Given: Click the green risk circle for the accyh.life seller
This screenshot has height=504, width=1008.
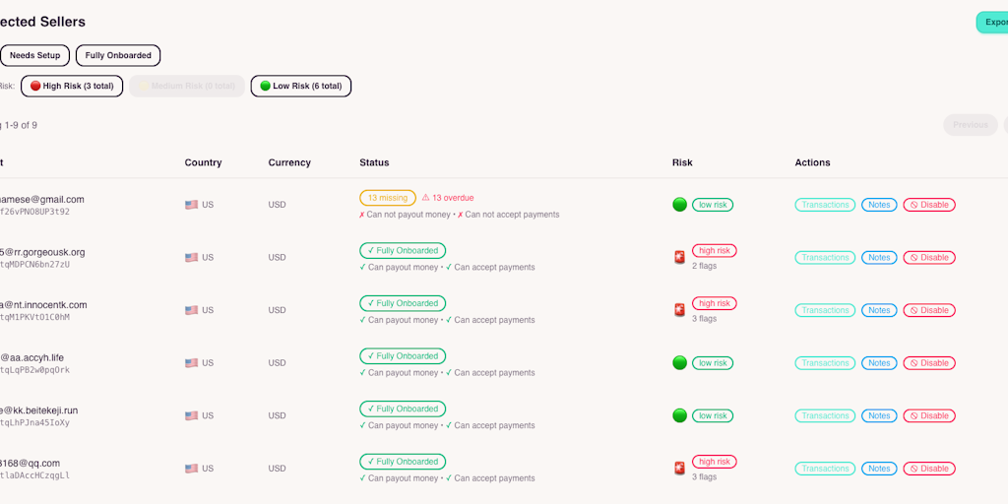Looking at the screenshot, I should [679, 363].
